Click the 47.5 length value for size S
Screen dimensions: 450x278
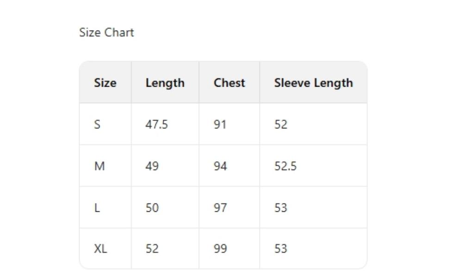pyautogui.click(x=156, y=124)
